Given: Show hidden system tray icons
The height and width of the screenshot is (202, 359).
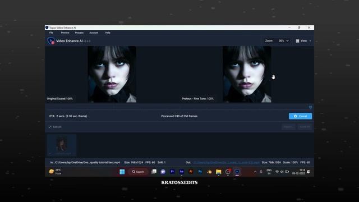Looking at the screenshot, I should [255, 172].
